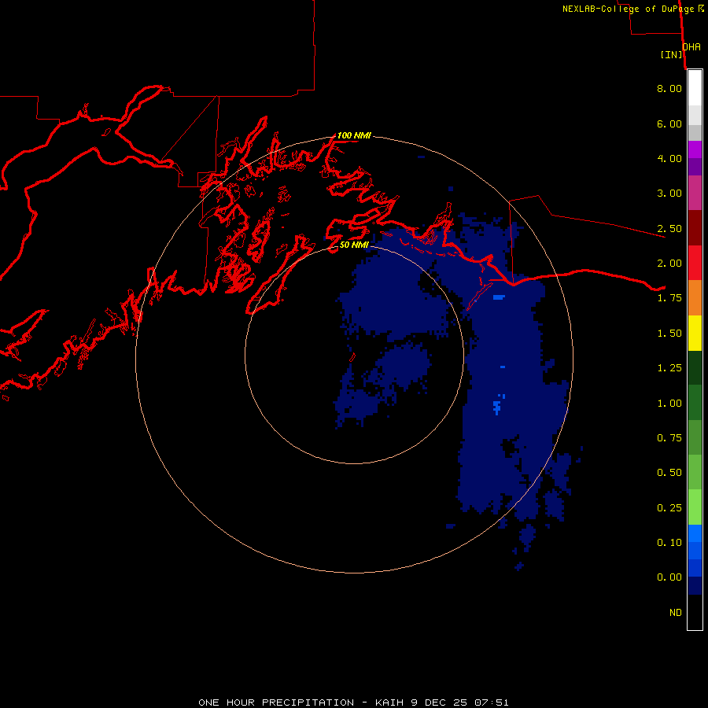
Task: Select the 100 NMI range ring label
Action: (x=354, y=135)
